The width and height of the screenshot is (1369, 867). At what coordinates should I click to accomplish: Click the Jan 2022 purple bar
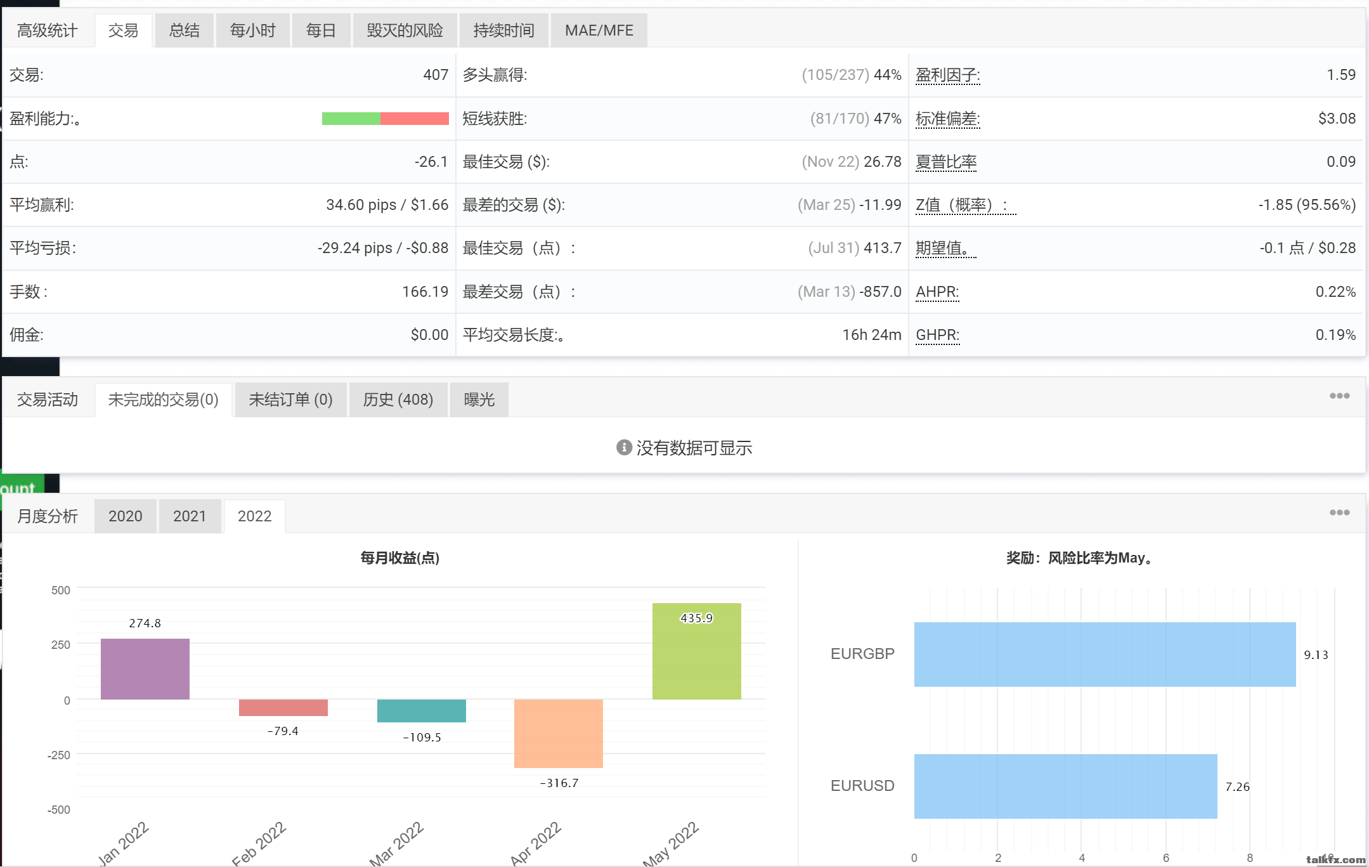[145, 669]
